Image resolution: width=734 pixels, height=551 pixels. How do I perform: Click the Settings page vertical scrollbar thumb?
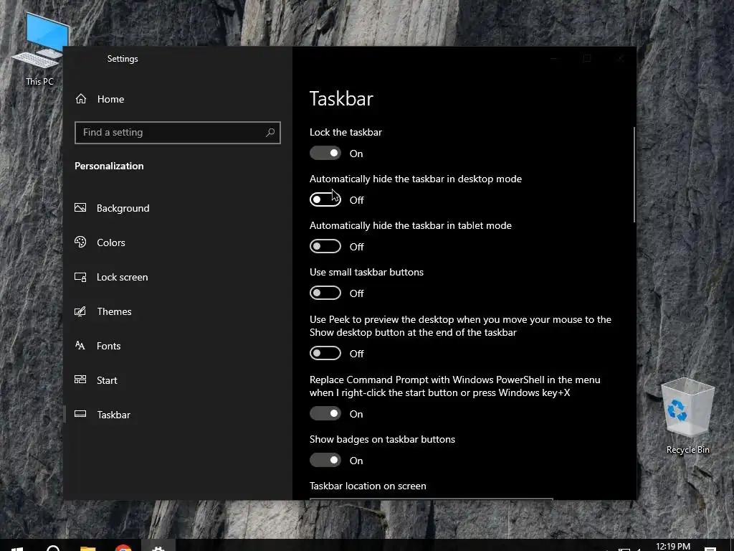[x=634, y=174]
